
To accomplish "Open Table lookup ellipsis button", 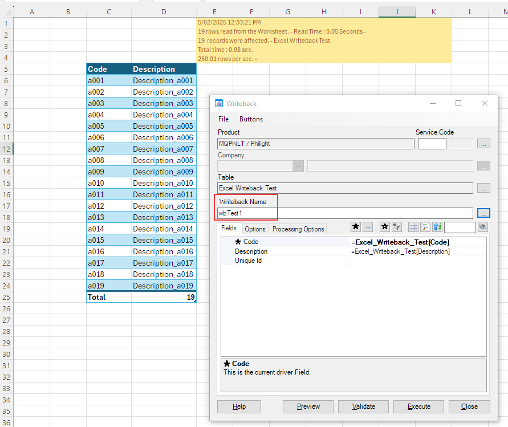I will pos(483,188).
